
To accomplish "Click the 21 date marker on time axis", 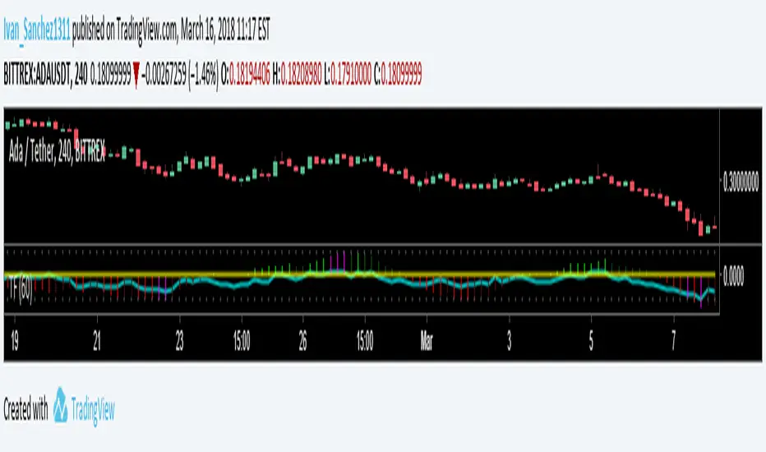I will click(97, 342).
